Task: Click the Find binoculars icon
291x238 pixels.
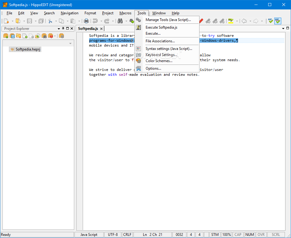Action: point(120,21)
